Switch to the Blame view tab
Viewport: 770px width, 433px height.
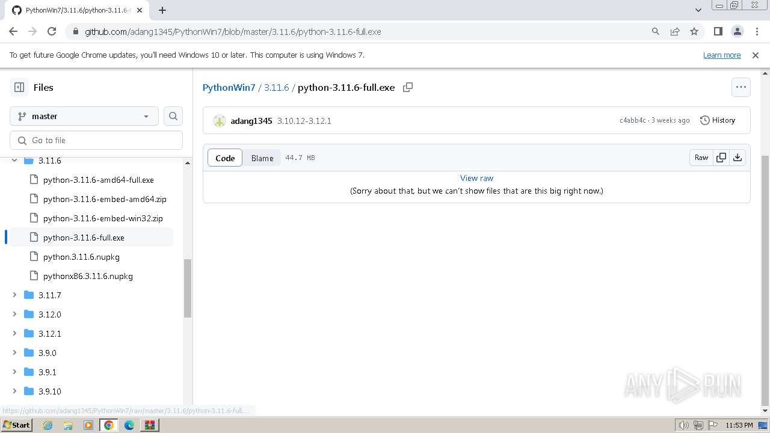pos(262,158)
